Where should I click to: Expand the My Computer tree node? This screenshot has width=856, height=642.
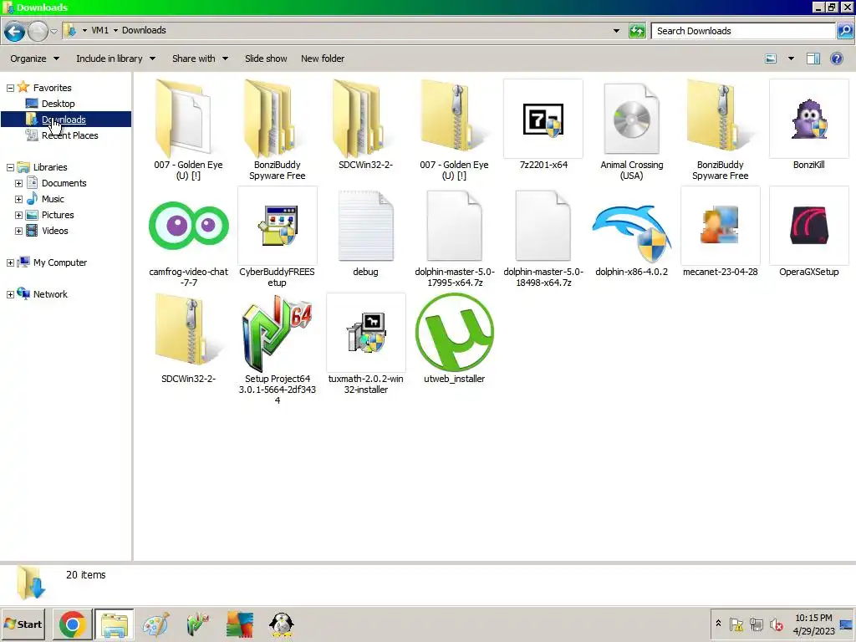[10, 262]
